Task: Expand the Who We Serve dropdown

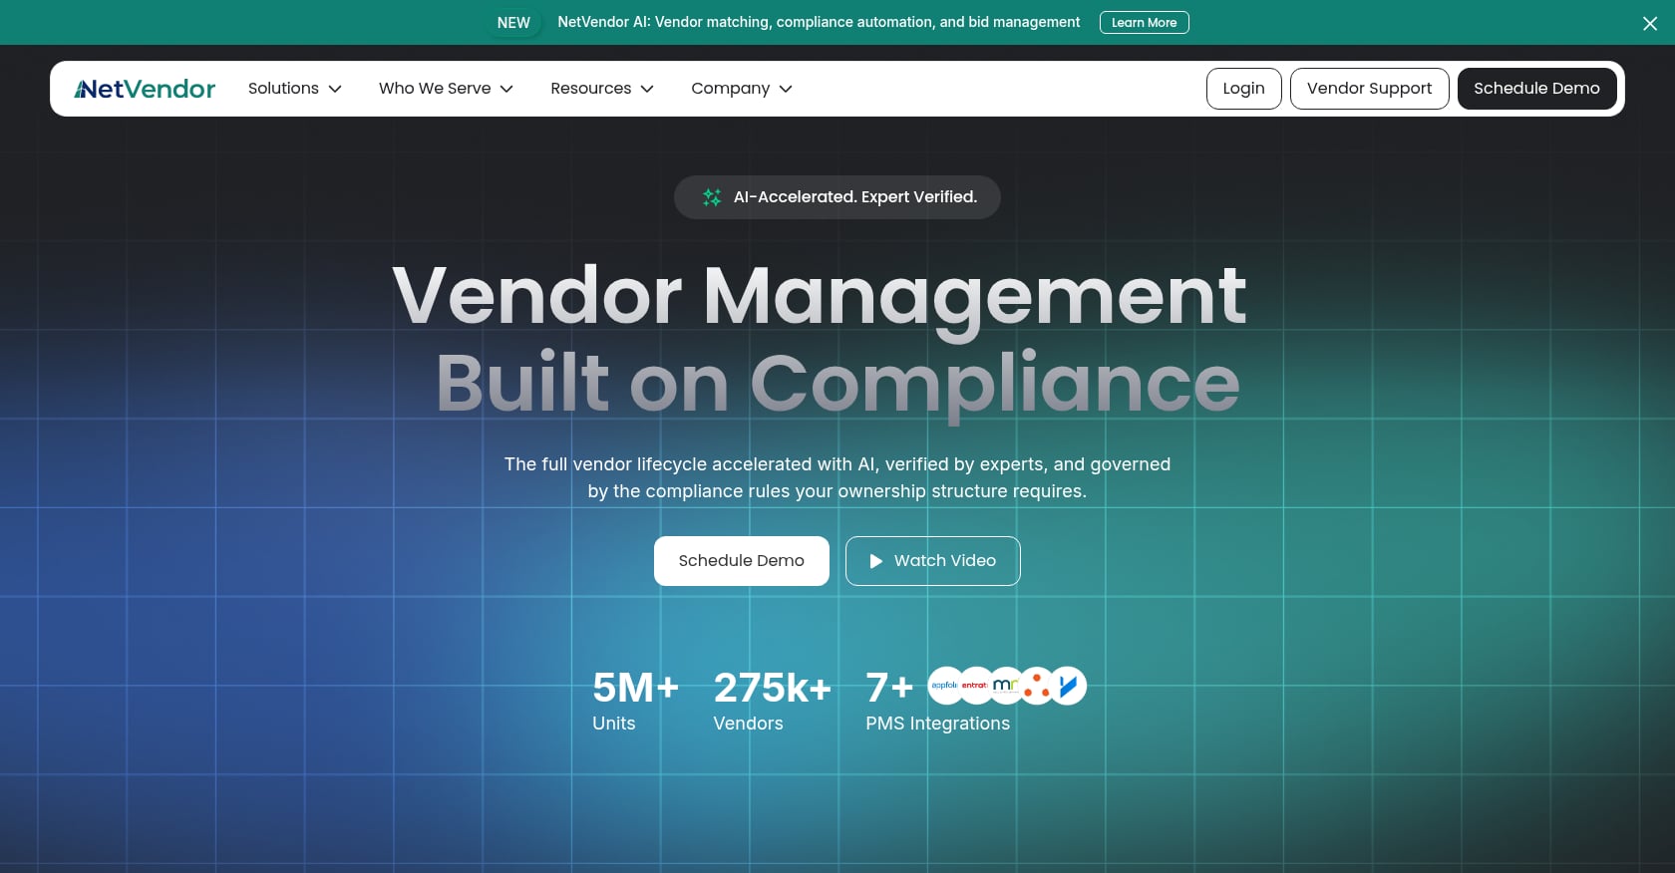Action: pyautogui.click(x=446, y=89)
